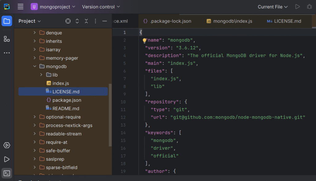Select README.md in the project tree
Viewport: 316px width, 181px height.
[x=63, y=109]
